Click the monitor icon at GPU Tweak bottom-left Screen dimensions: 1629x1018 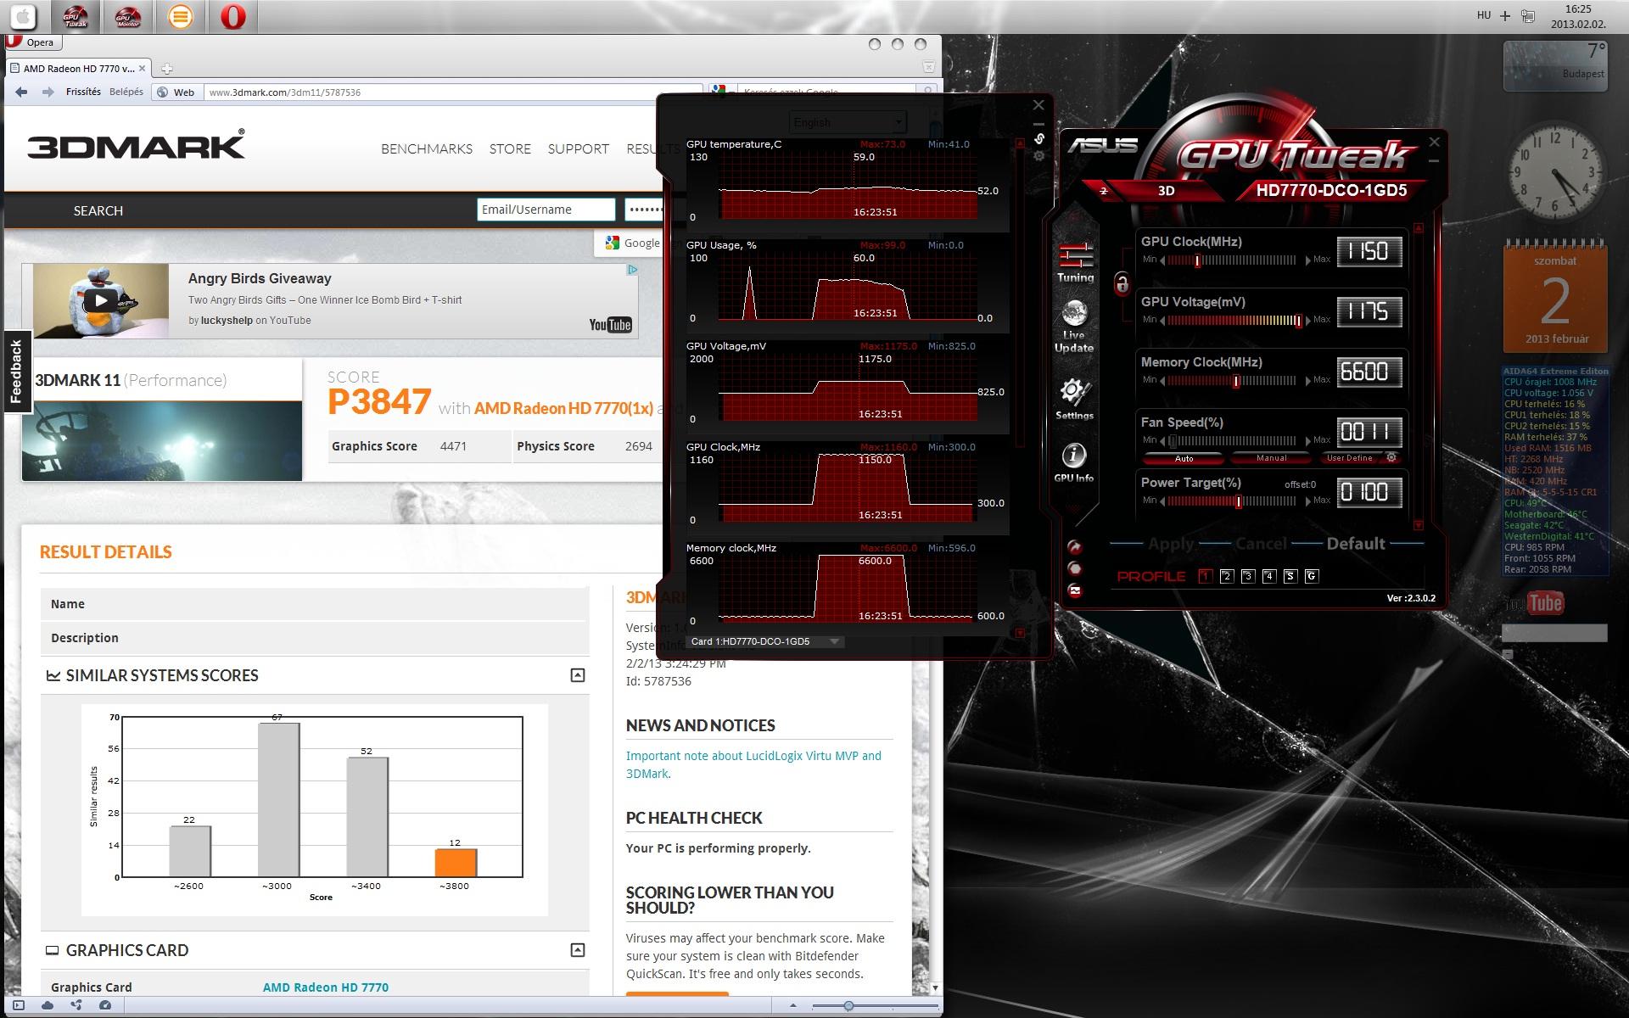[x=1075, y=590]
